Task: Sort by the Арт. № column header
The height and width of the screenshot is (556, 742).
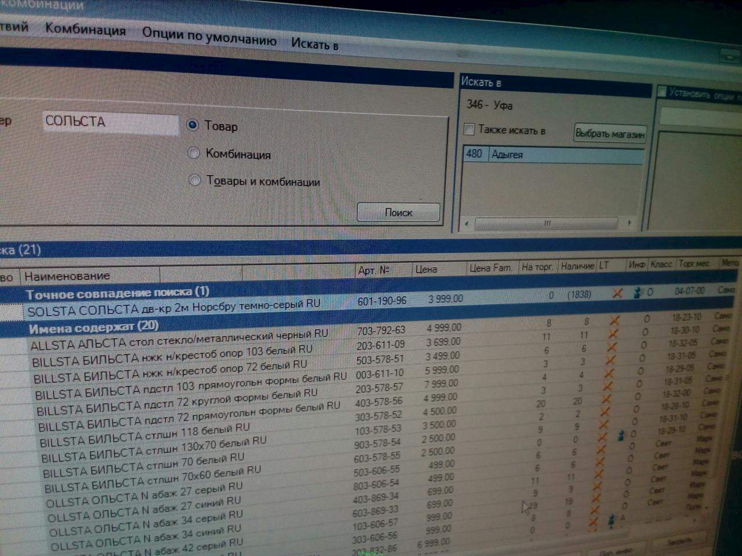Action: pyautogui.click(x=374, y=270)
